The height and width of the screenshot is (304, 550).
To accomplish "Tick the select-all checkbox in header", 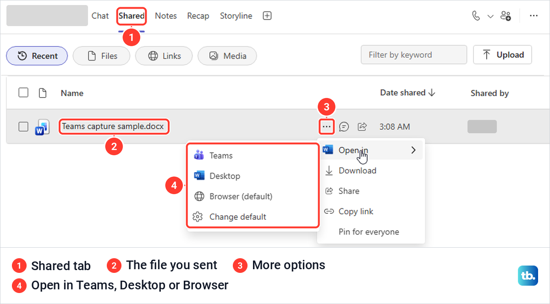I will point(23,92).
